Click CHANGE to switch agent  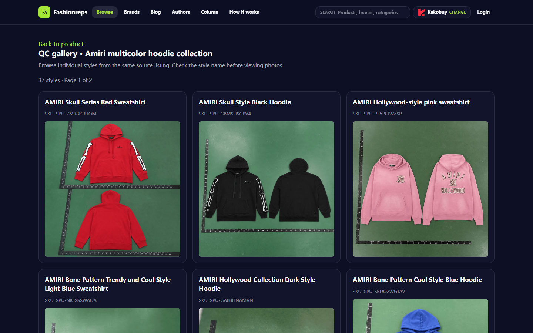[457, 12]
